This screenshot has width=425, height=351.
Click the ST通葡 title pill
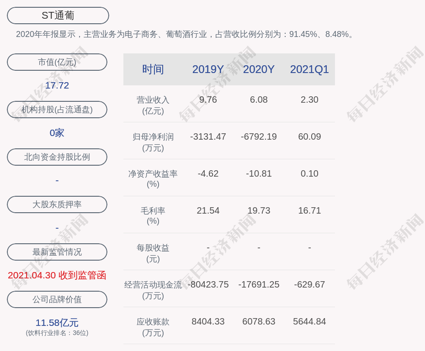pyautogui.click(x=58, y=16)
